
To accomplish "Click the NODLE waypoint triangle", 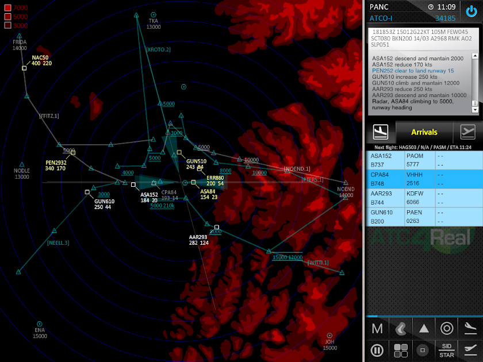I will click(22, 164).
